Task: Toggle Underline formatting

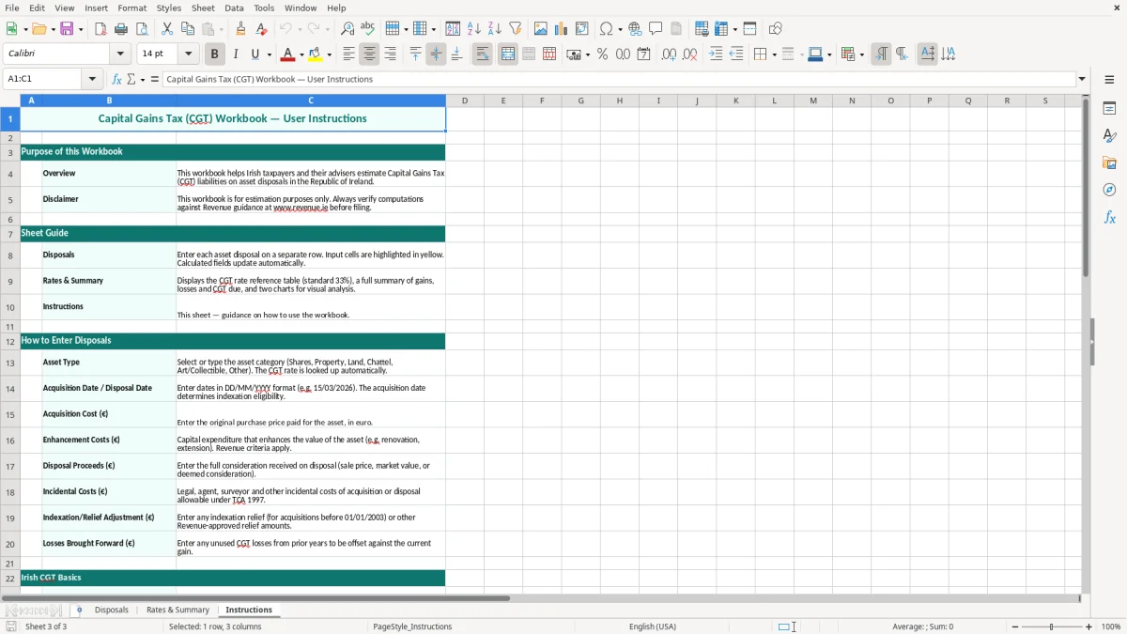Action: click(x=255, y=54)
